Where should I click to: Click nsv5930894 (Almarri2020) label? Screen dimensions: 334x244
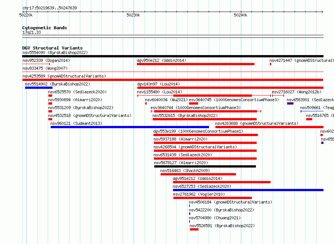tap(75, 100)
